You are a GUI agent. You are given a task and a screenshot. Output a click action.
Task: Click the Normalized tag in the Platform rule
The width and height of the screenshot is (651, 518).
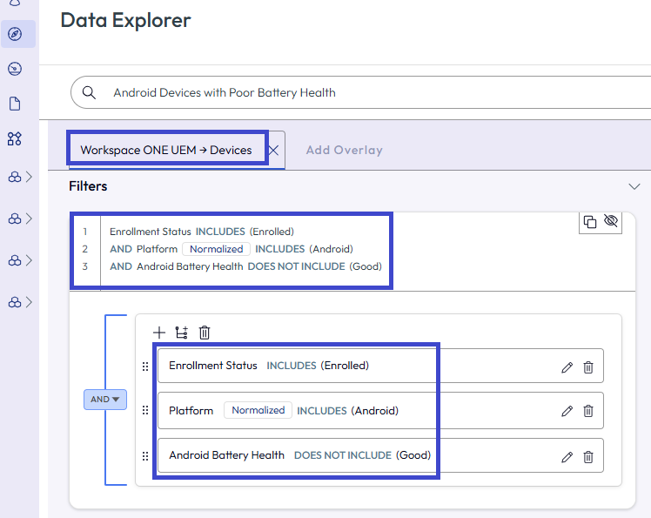click(x=258, y=410)
